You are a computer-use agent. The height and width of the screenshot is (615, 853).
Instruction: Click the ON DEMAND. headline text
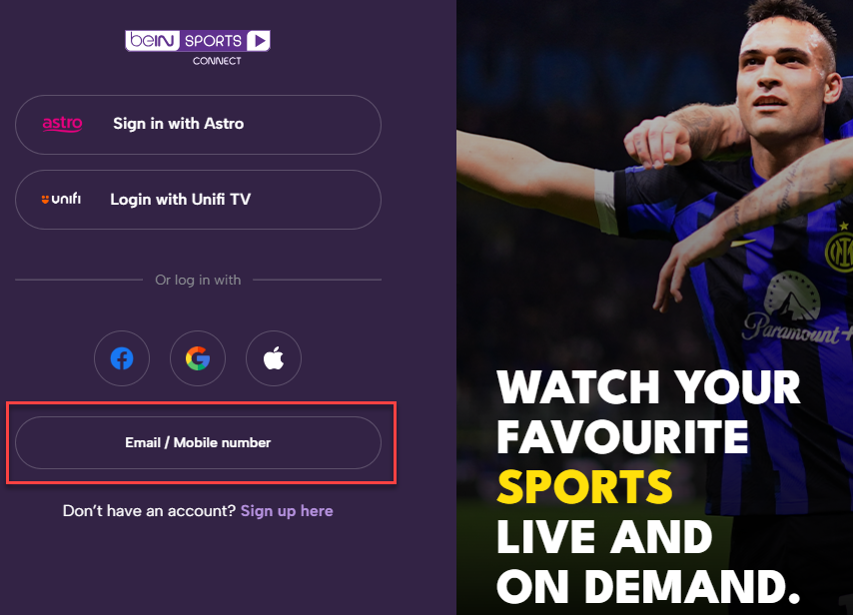click(648, 587)
